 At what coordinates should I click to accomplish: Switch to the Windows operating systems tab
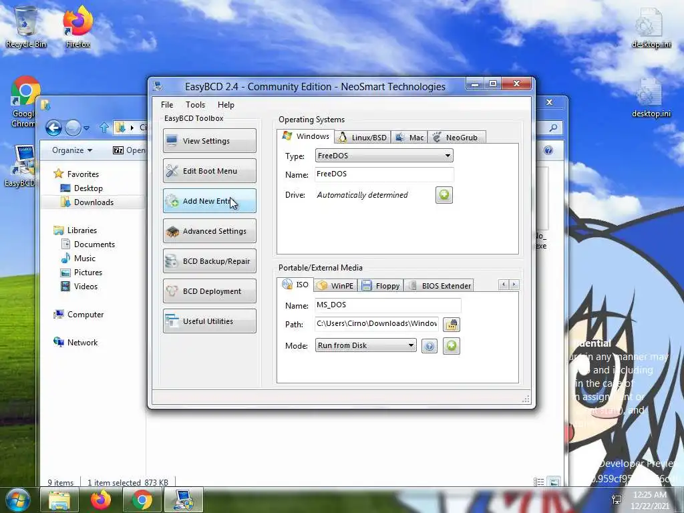(305, 136)
